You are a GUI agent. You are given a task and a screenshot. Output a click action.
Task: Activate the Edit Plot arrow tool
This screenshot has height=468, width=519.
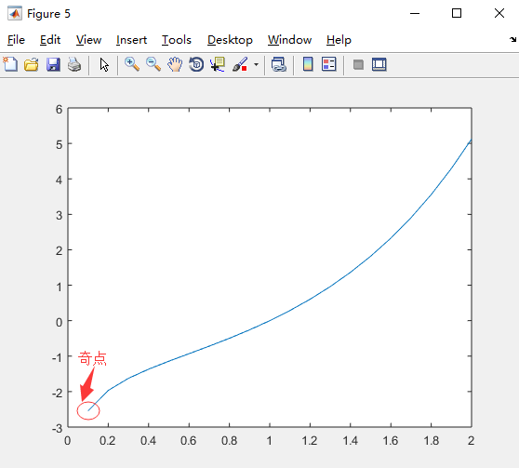pos(104,64)
